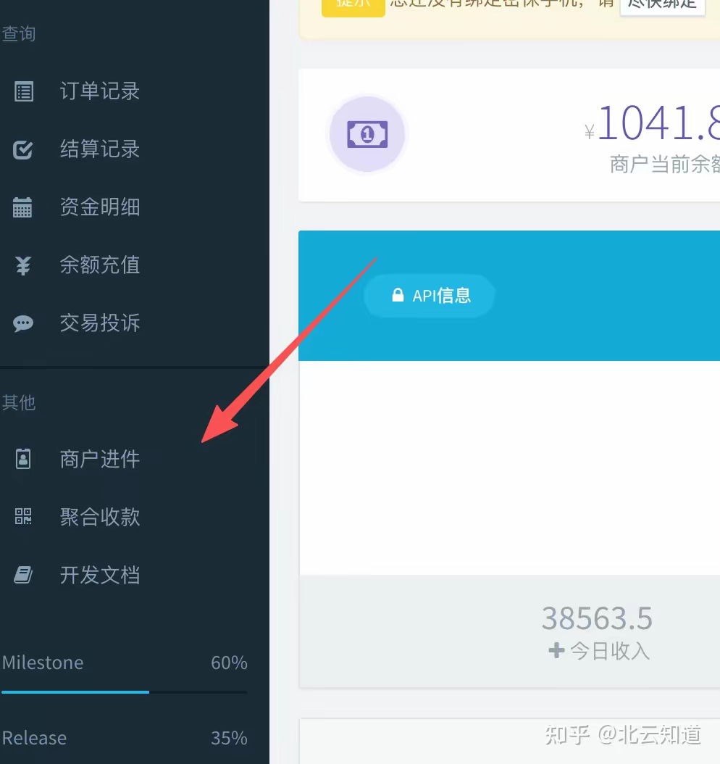
Task: Click the lock icon in API信息
Action: click(397, 295)
